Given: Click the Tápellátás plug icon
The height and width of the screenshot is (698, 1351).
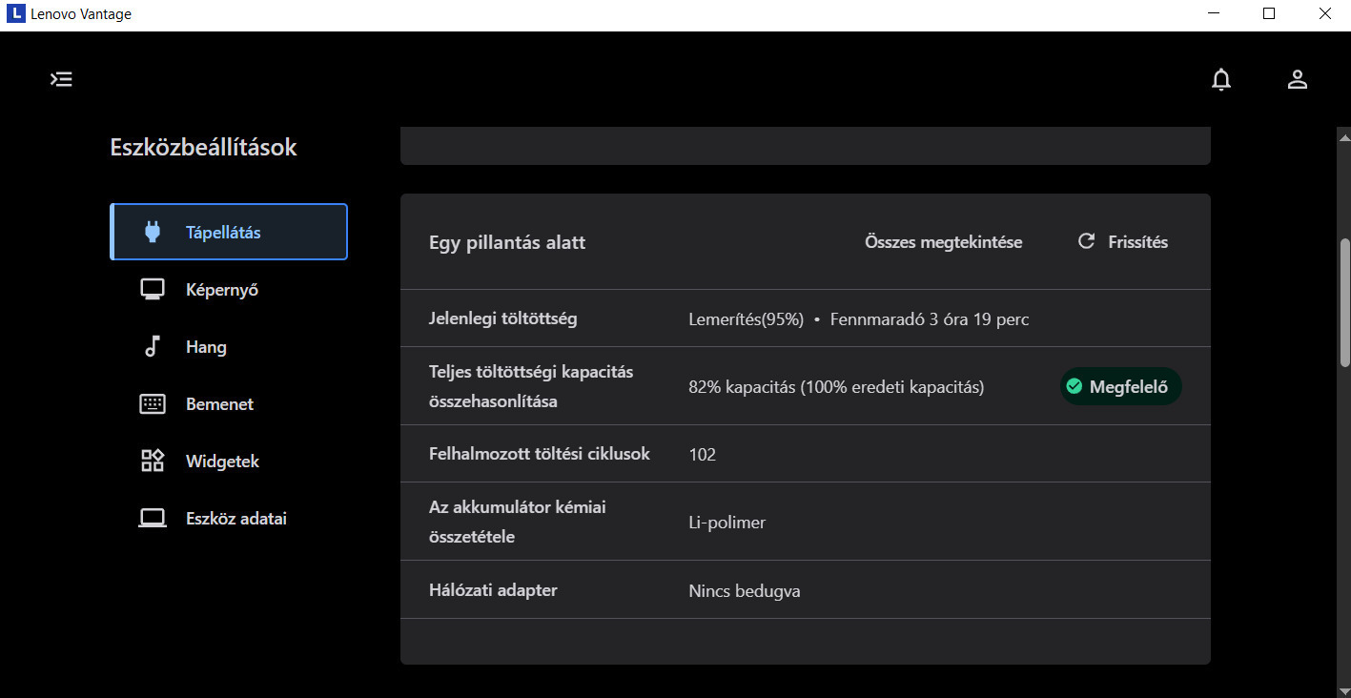Looking at the screenshot, I should [x=152, y=232].
